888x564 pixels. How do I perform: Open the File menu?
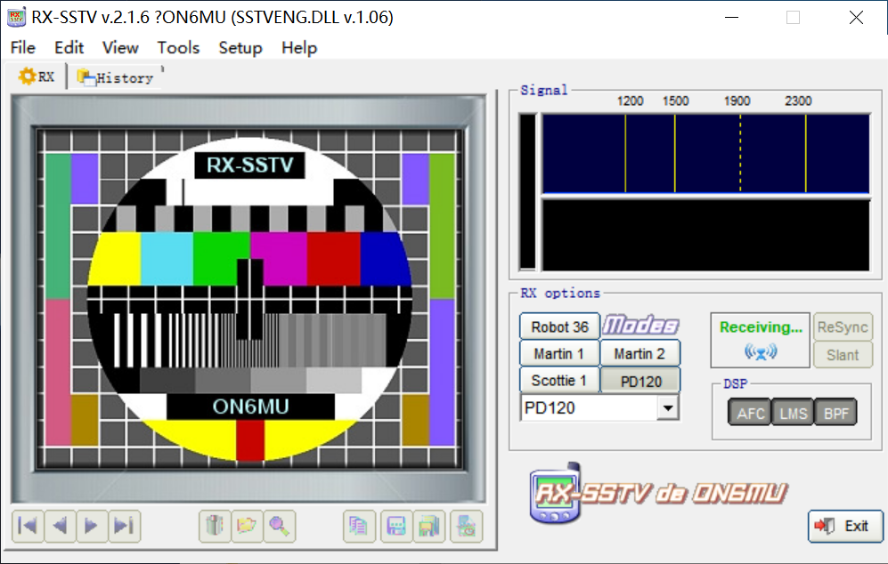[23, 47]
